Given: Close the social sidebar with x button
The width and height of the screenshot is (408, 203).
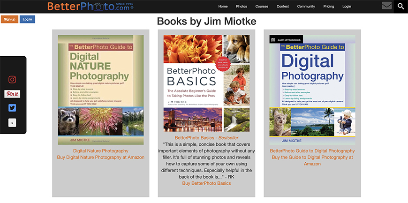Looking at the screenshot, I should tap(12, 123).
